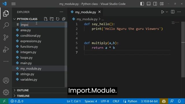This screenshot has width=185, height=104.
Task: Click the return a * b statement
Action: coord(103,48)
